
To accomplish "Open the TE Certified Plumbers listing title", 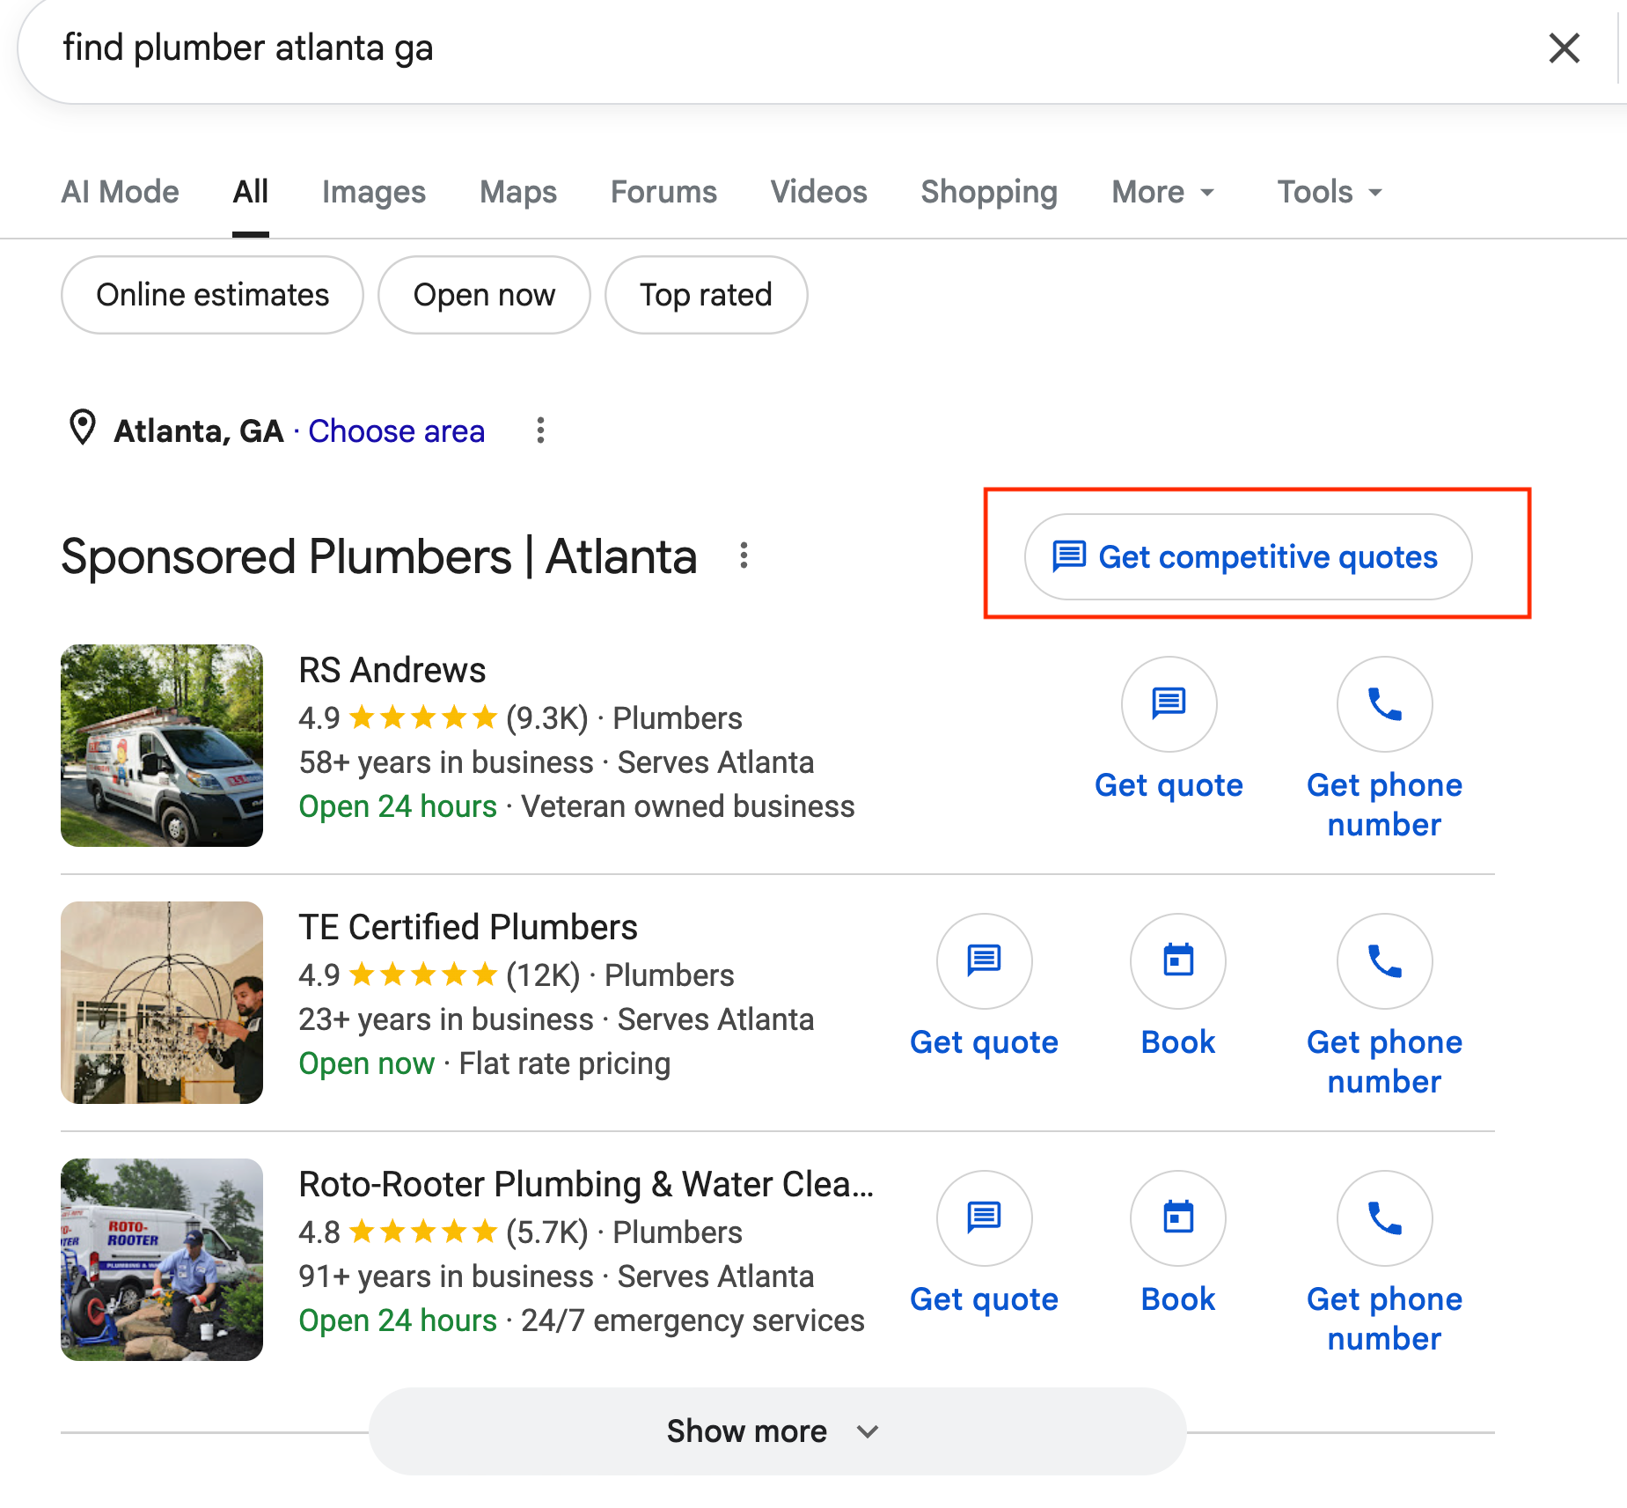I will pyautogui.click(x=467, y=928).
